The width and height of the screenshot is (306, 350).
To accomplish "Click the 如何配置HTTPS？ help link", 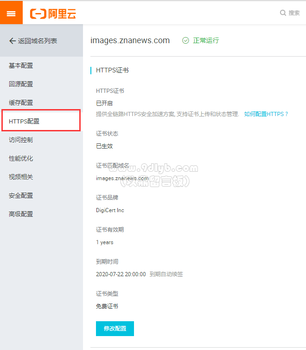I will click(266, 114).
